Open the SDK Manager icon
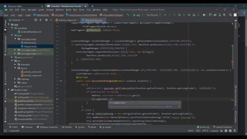 (224, 15)
